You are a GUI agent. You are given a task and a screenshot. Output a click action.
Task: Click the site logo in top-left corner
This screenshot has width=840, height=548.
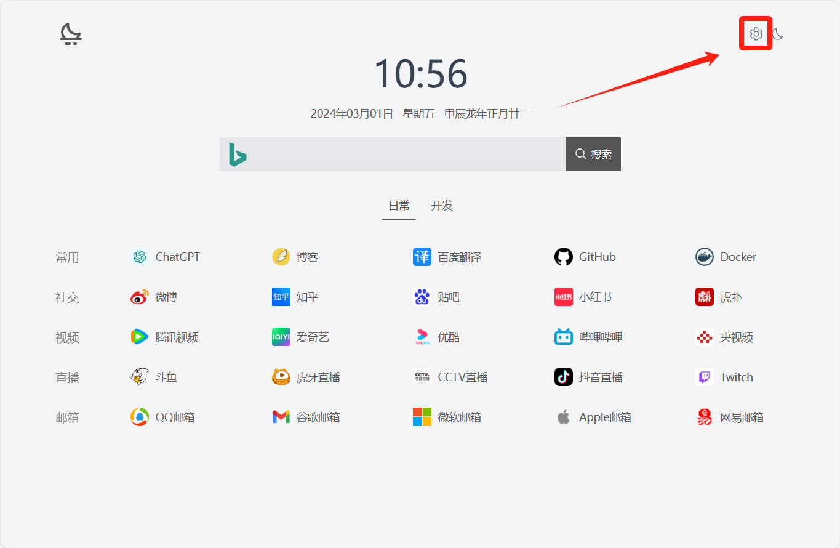(x=71, y=34)
